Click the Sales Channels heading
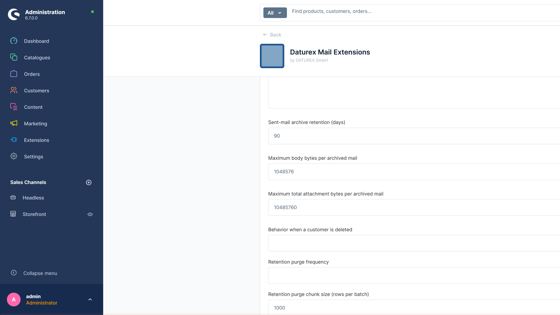Viewport: 560px width, 315px height. (x=28, y=182)
